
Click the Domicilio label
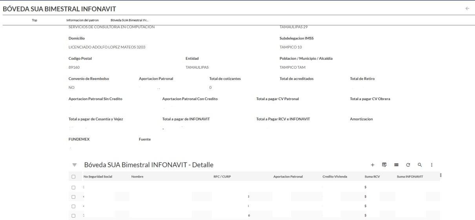click(x=76, y=38)
